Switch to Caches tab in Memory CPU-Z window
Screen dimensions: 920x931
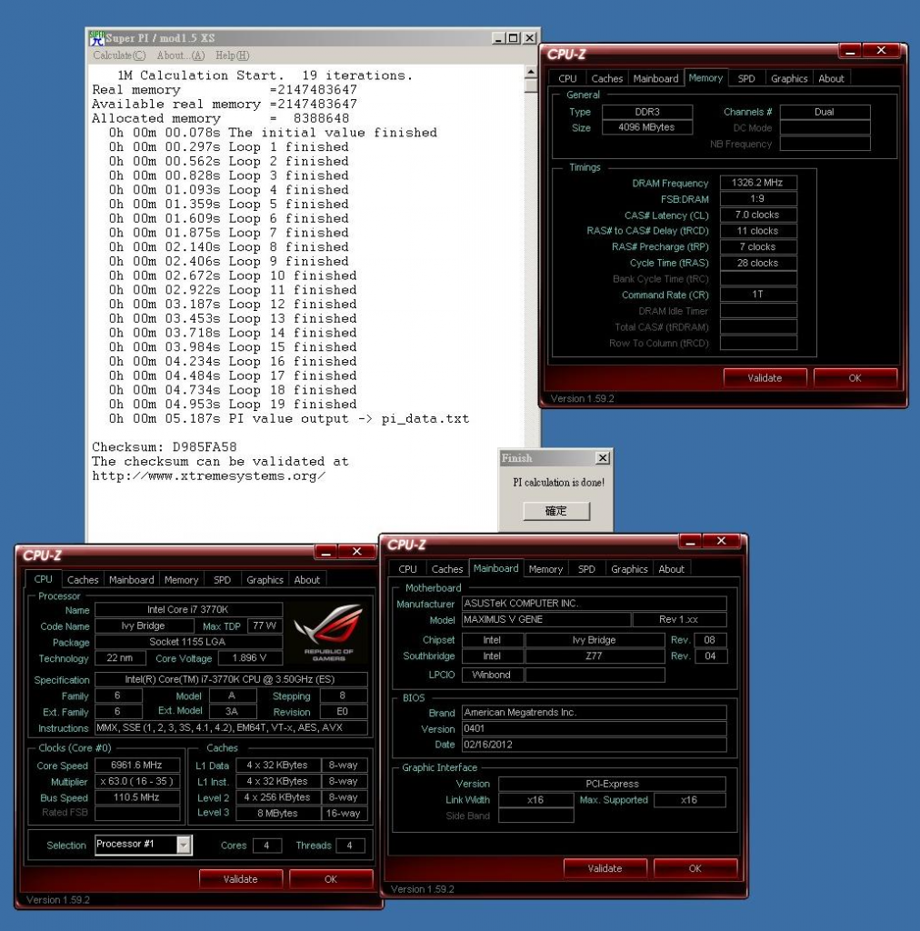(606, 78)
